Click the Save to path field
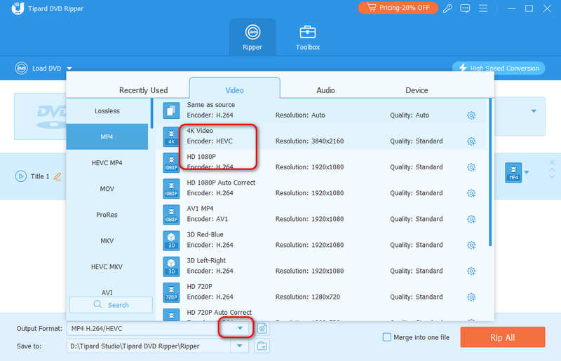 (x=149, y=346)
